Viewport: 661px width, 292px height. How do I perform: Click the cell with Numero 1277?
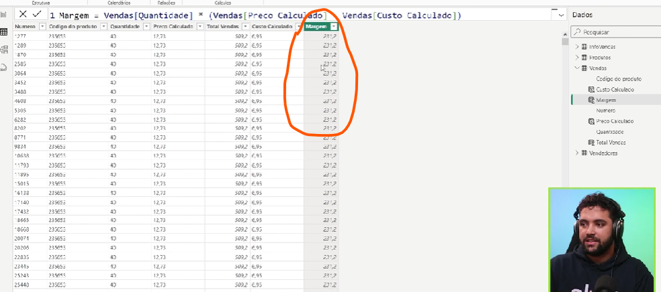30,36
